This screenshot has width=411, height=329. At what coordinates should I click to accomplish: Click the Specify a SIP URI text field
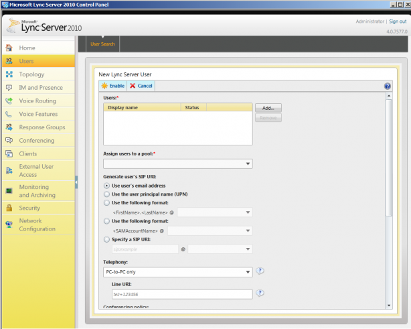145,249
